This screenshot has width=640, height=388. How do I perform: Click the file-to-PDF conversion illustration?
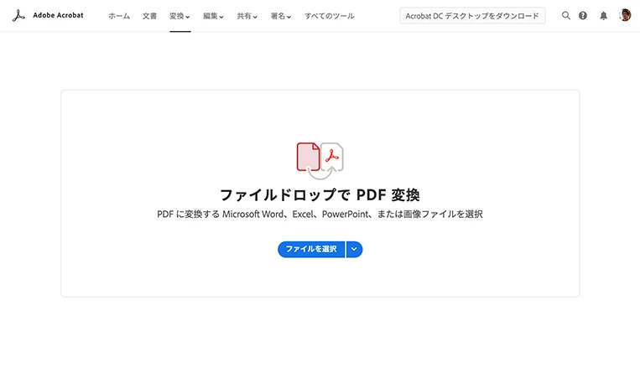point(320,161)
